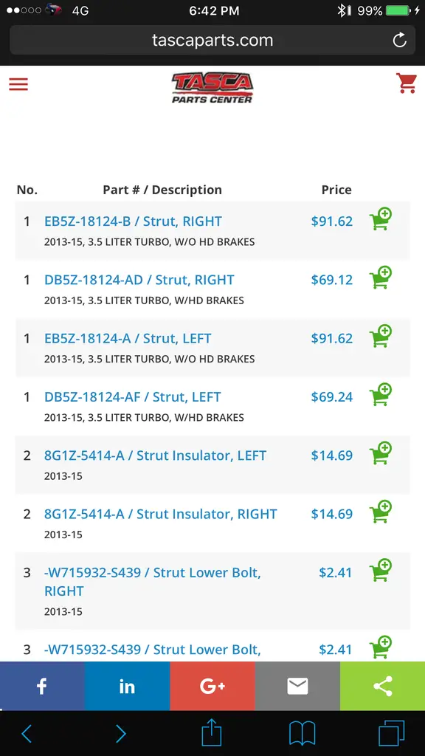Share page on Google Plus
This screenshot has height=756, width=425.
coord(212,686)
